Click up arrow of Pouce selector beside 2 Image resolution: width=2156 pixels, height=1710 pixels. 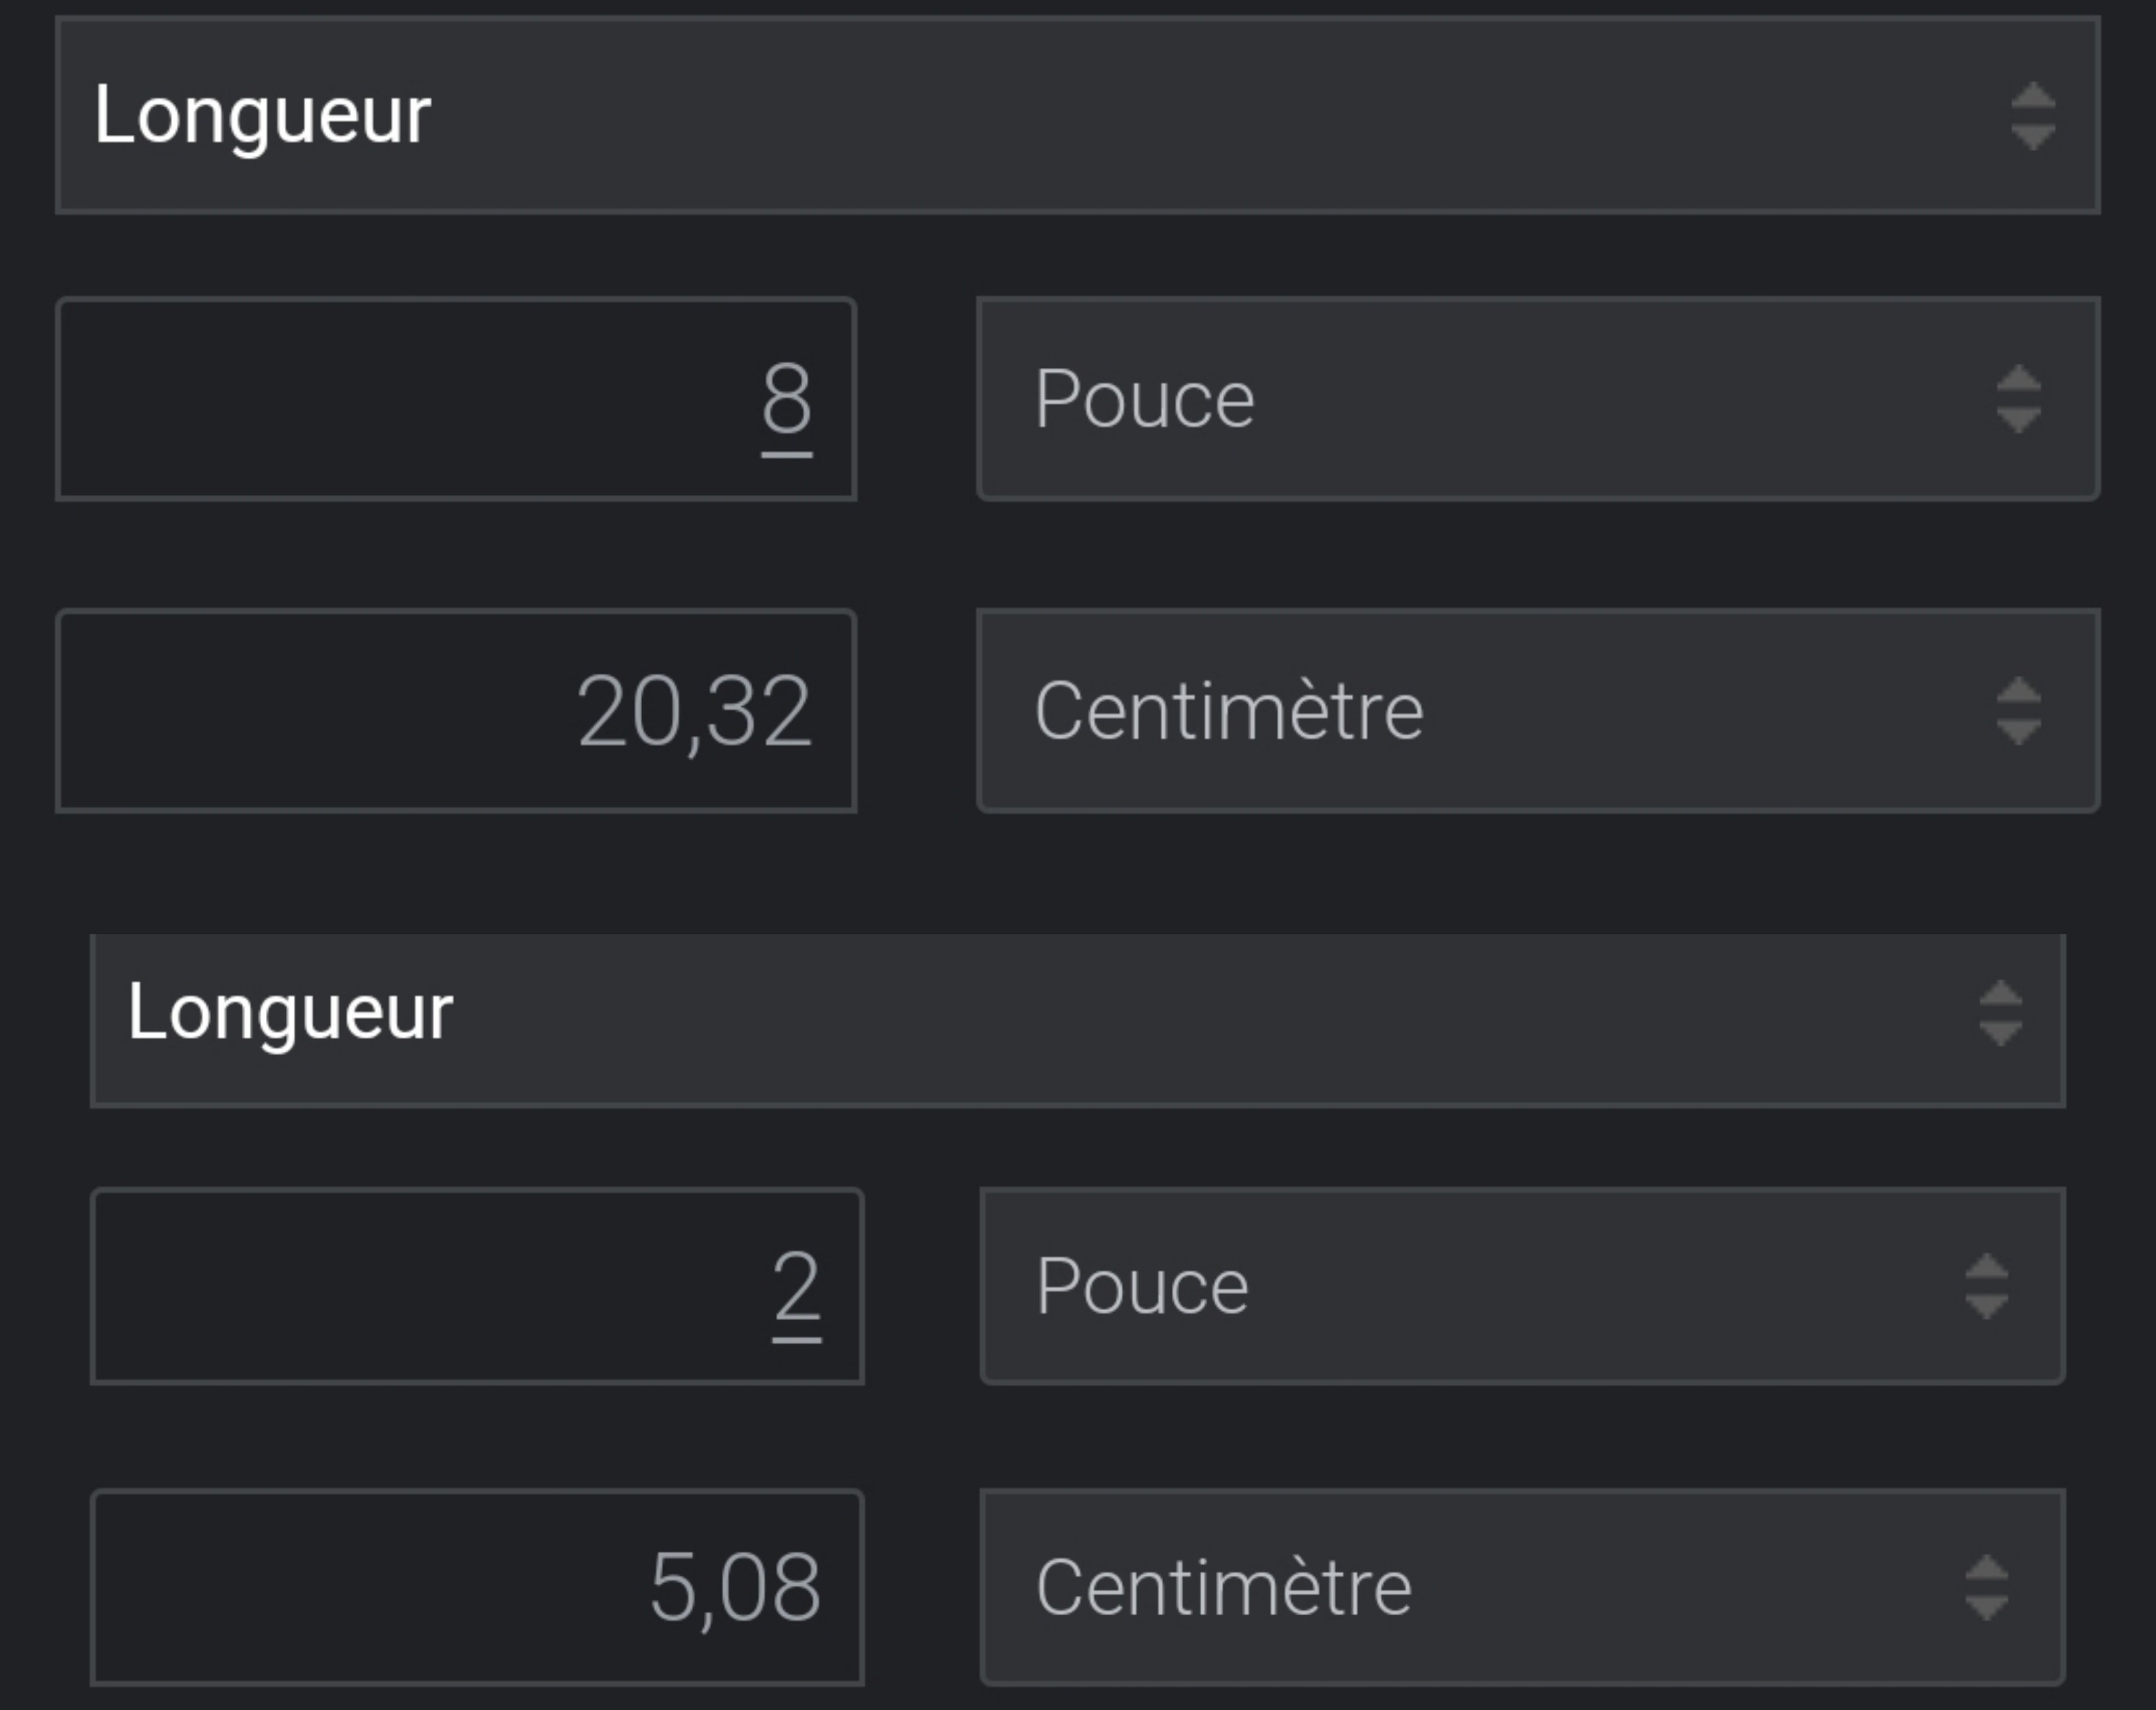(x=1986, y=1267)
